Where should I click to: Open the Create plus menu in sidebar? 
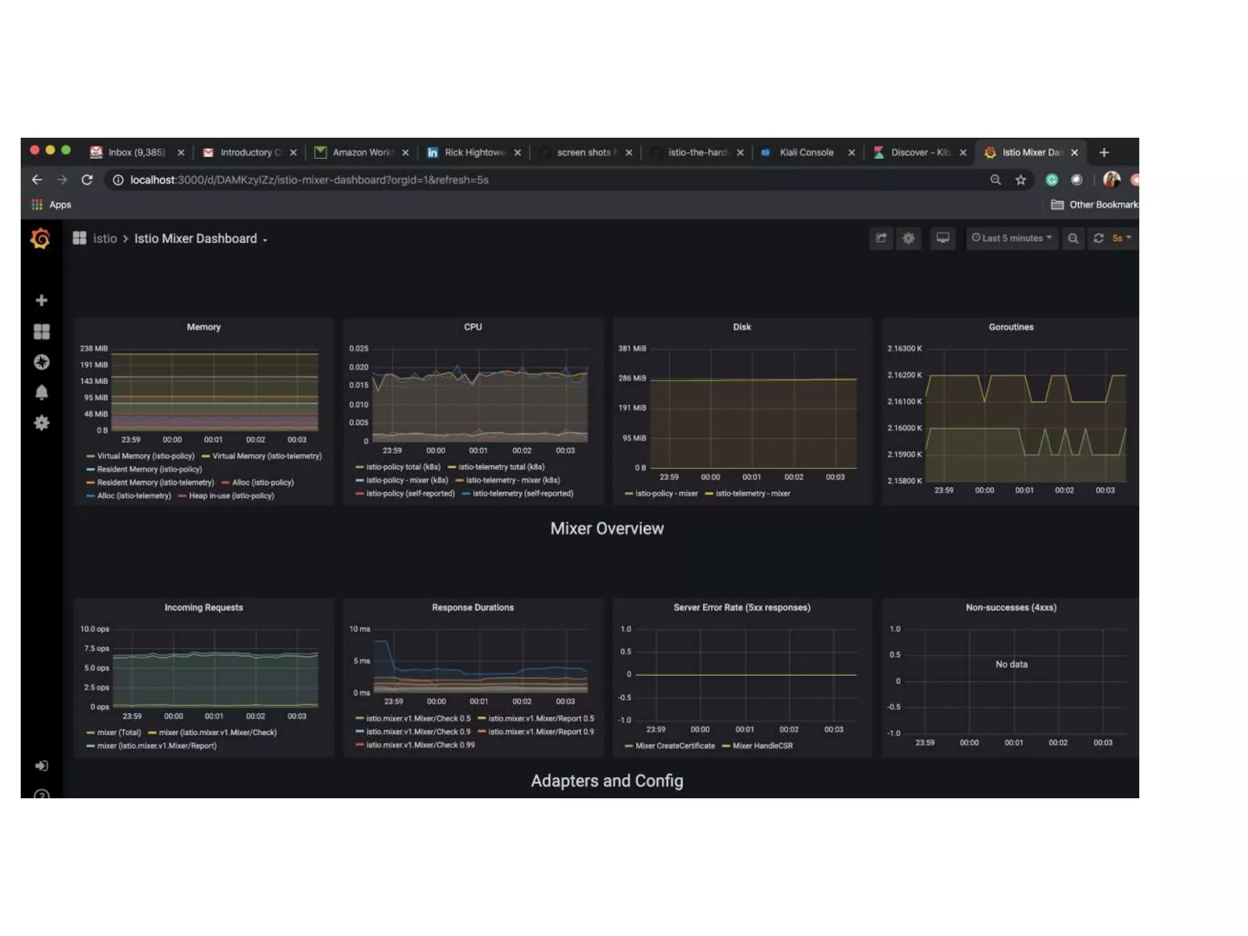pos(41,300)
